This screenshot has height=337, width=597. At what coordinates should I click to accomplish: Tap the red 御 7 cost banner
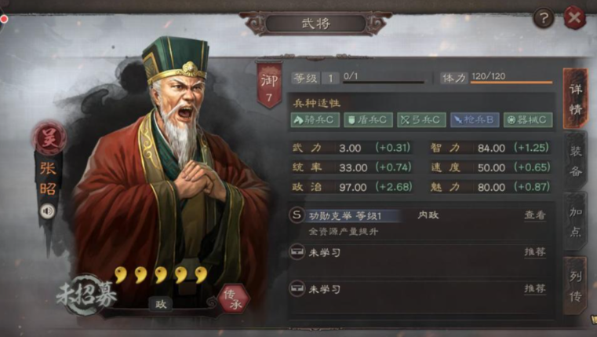click(x=269, y=86)
